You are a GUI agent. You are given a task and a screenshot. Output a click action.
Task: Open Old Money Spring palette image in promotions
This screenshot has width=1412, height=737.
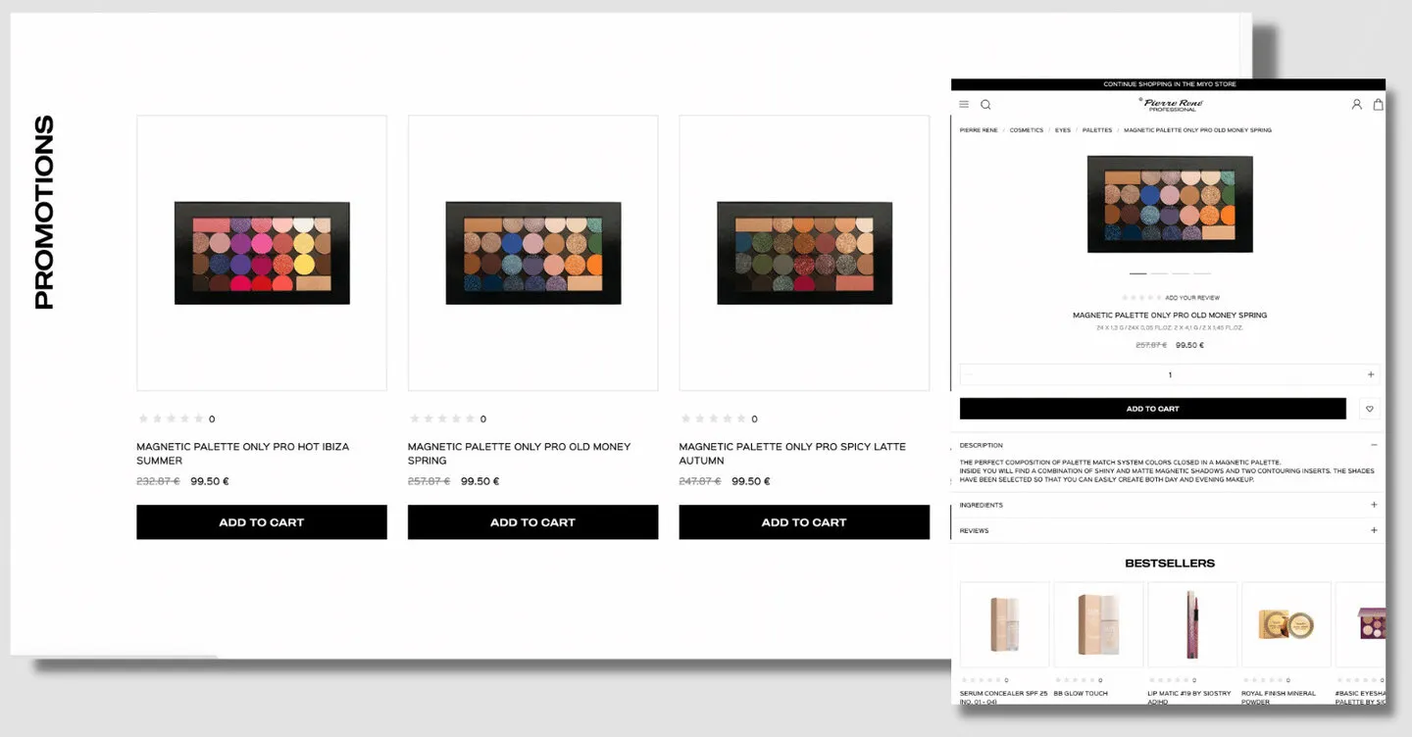(x=532, y=253)
